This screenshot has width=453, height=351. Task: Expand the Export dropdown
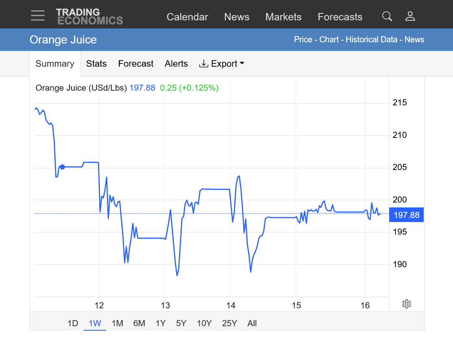(222, 64)
